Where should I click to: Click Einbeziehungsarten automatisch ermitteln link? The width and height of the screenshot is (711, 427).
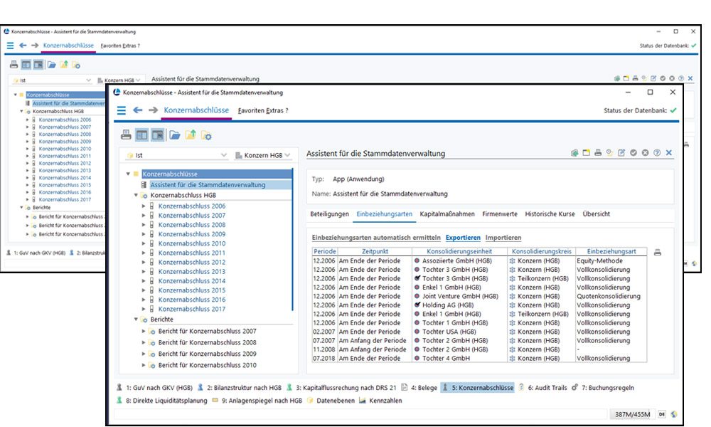click(x=376, y=237)
